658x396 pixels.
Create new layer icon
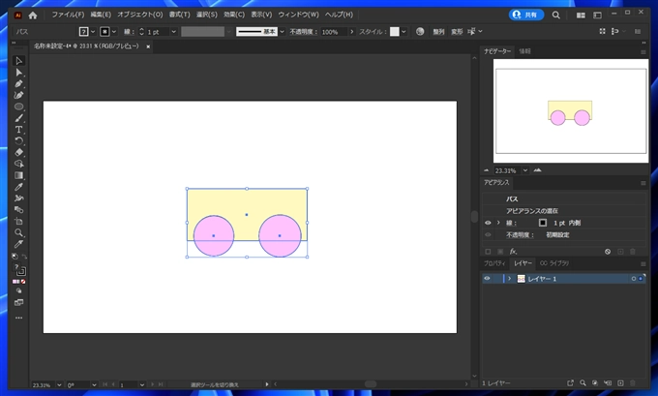pyautogui.click(x=620, y=383)
